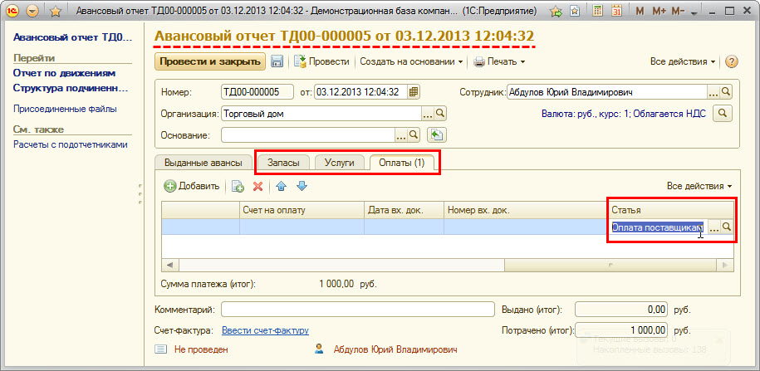Open the Ввести счет-фактуру link
The height and width of the screenshot is (371, 760).
[x=265, y=331]
